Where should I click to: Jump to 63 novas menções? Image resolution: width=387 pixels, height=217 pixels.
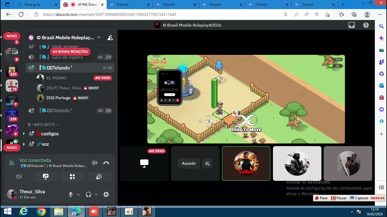point(70,52)
